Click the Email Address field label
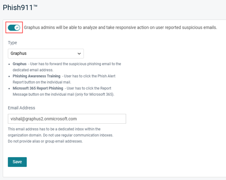226x180 pixels. click(x=22, y=108)
